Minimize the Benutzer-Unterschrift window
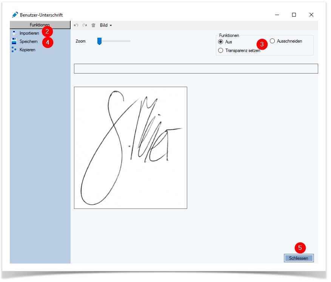Image resolution: width=331 pixels, height=282 pixels. coord(277,15)
